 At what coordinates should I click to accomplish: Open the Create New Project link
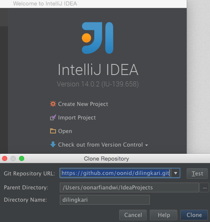coord(83,104)
